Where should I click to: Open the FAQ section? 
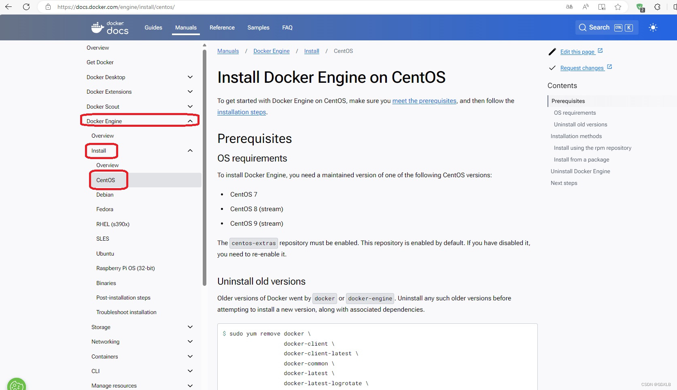coord(287,27)
